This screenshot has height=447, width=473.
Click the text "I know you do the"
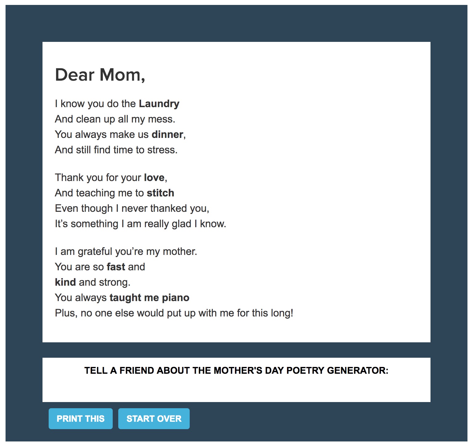[95, 104]
